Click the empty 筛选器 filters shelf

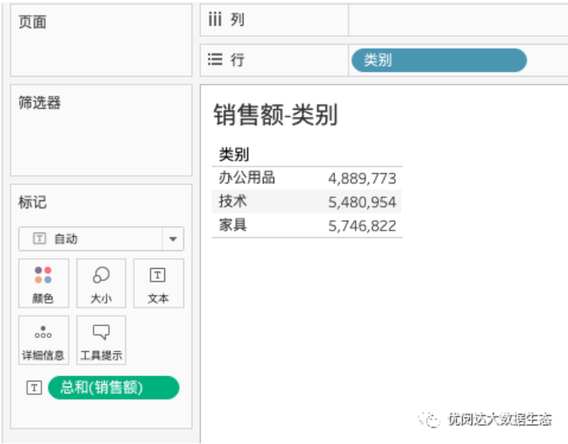click(x=101, y=140)
